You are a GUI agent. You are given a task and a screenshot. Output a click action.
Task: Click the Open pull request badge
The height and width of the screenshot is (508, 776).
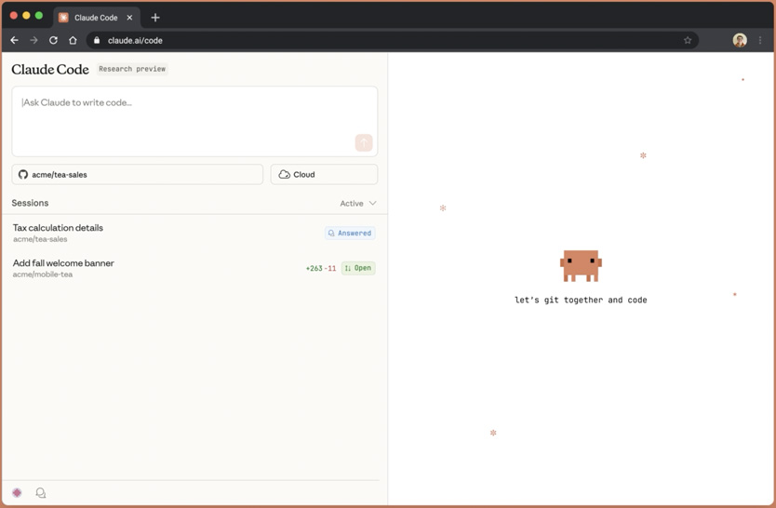click(x=358, y=268)
